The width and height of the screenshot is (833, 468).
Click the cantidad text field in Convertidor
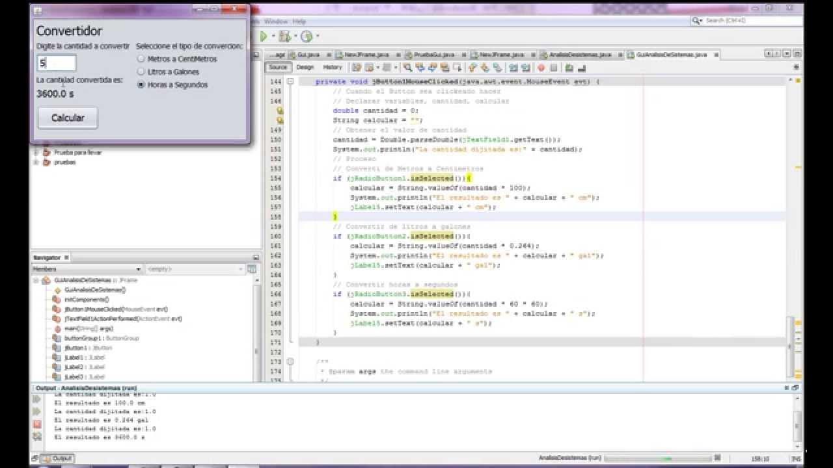(57, 63)
